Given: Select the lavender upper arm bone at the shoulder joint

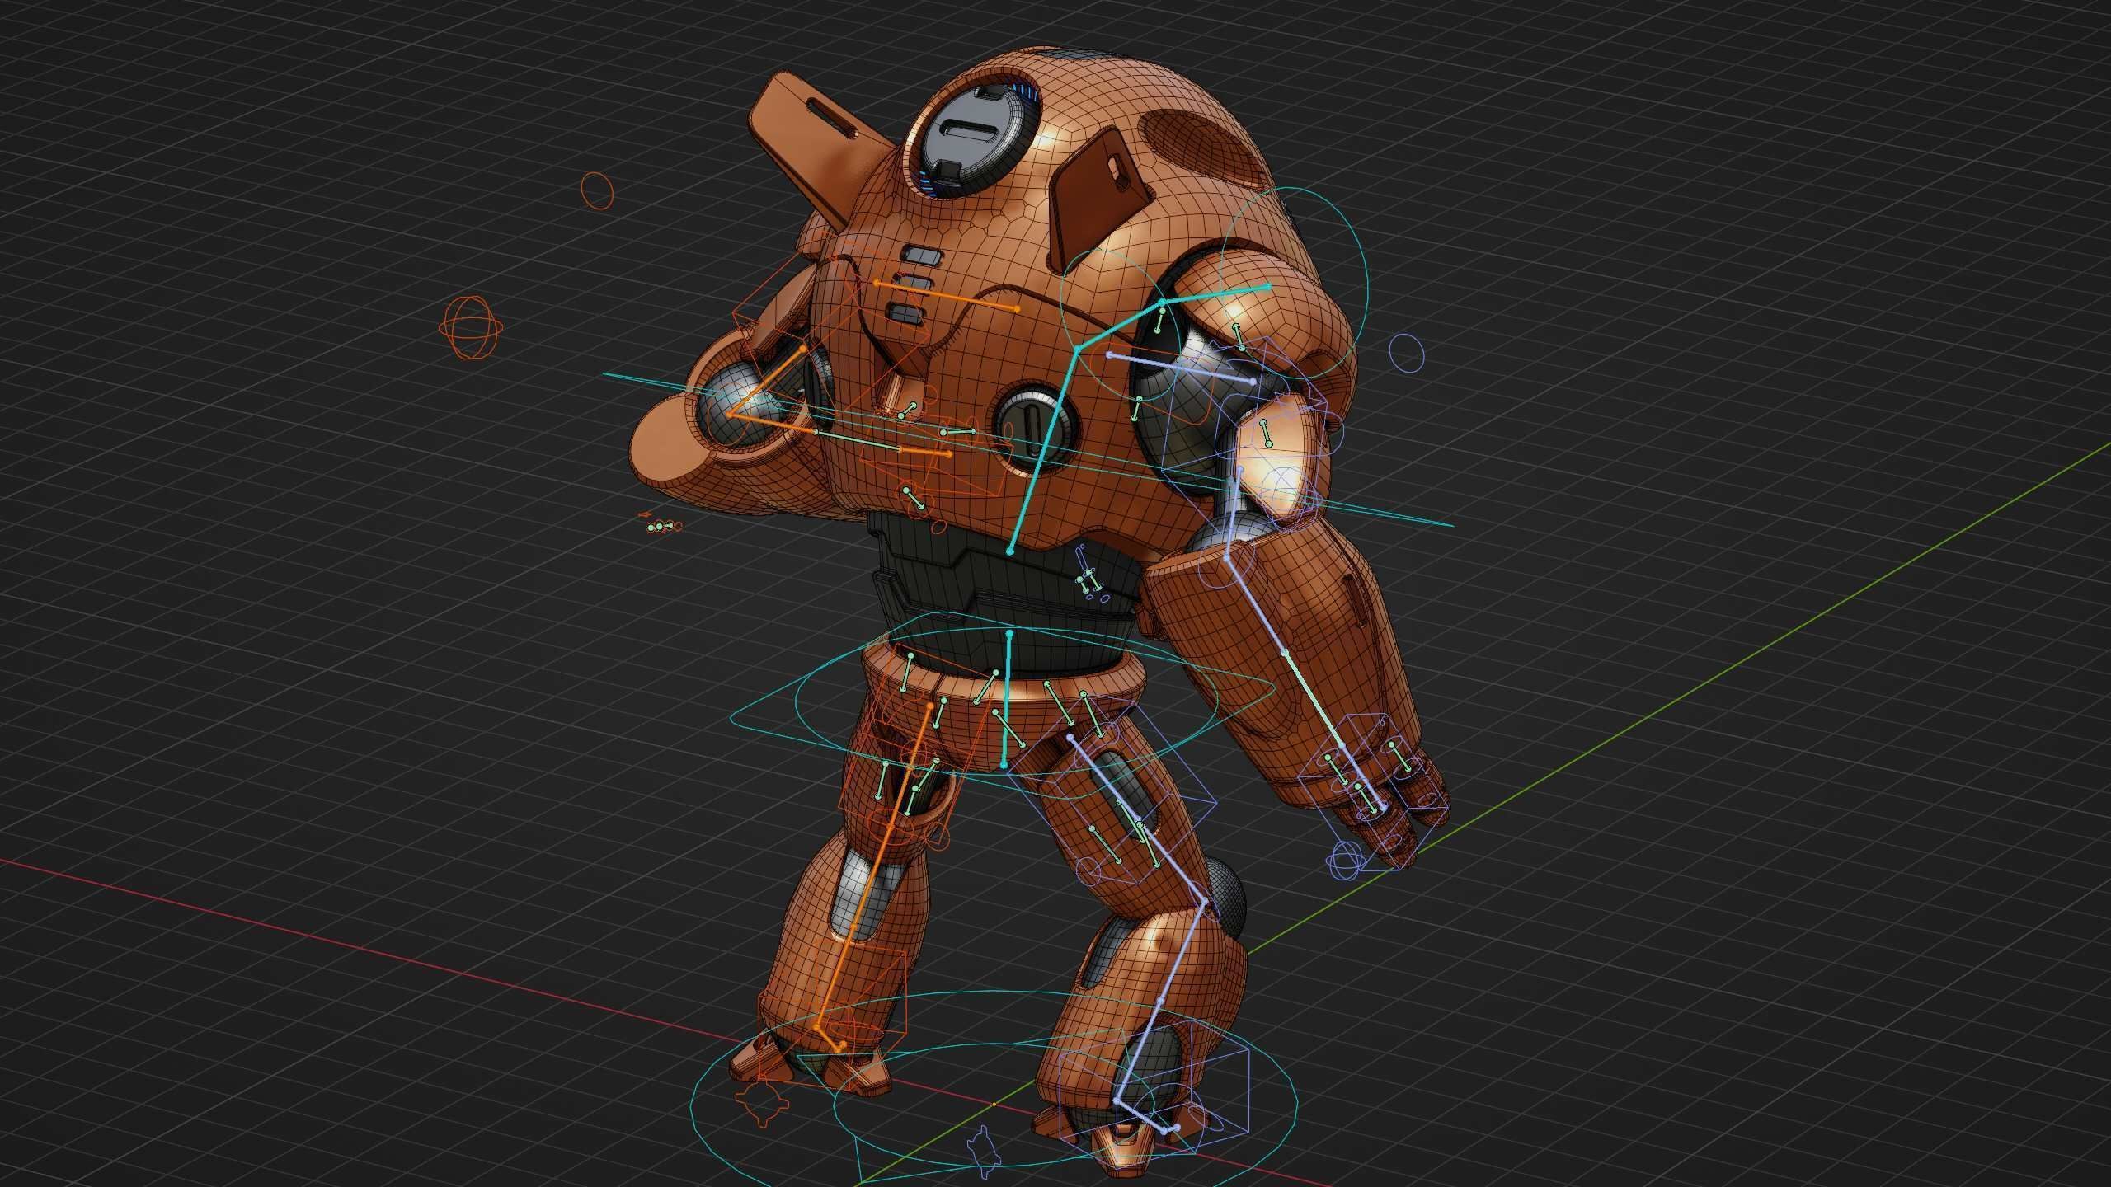Looking at the screenshot, I should click(1181, 368).
